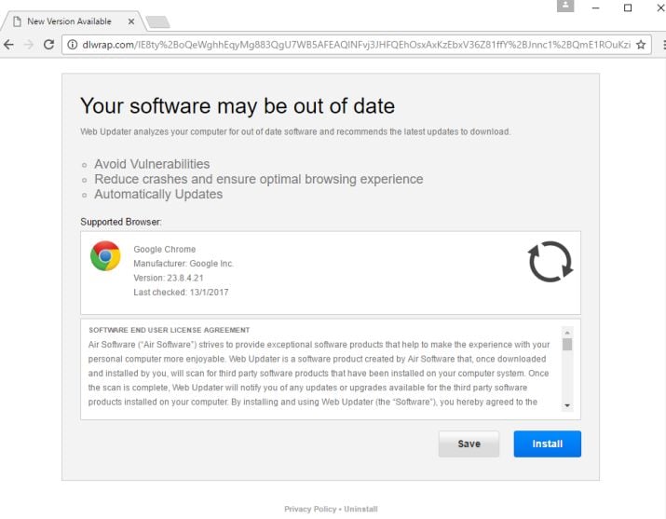Click the browser back arrow

9,45
